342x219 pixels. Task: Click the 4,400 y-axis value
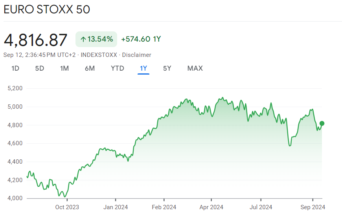coord(15,162)
